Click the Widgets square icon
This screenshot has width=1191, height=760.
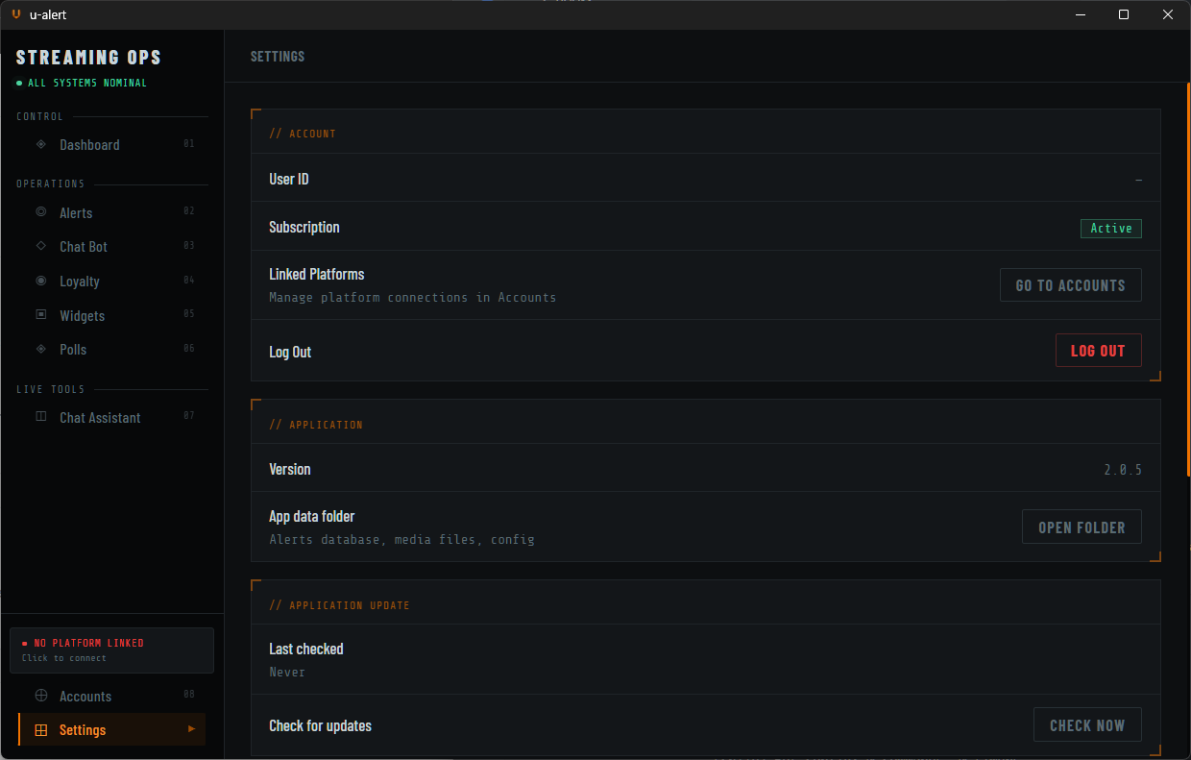[x=40, y=314]
